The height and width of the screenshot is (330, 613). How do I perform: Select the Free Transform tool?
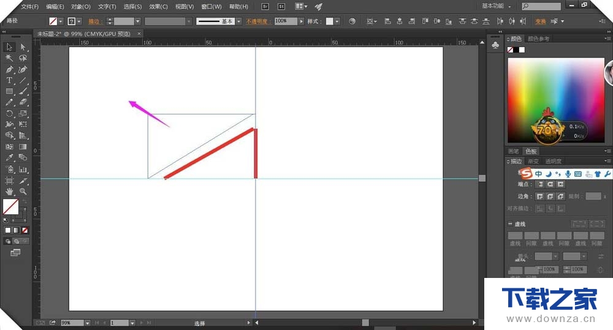point(23,124)
